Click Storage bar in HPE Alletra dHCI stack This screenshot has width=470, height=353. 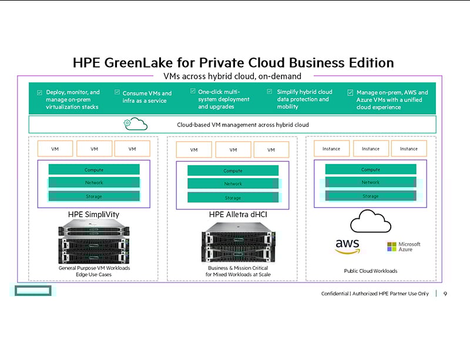pyautogui.click(x=233, y=198)
